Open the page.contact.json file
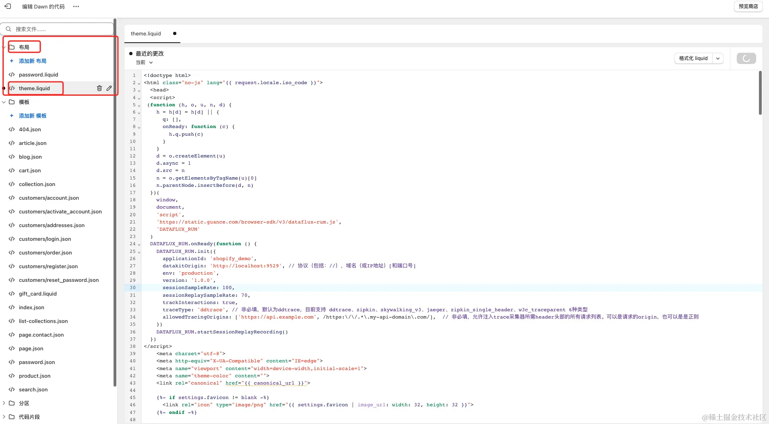This screenshot has width=769, height=424. click(41, 335)
